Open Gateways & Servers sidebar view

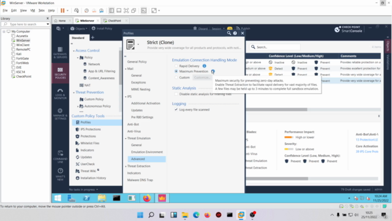(x=60, y=52)
